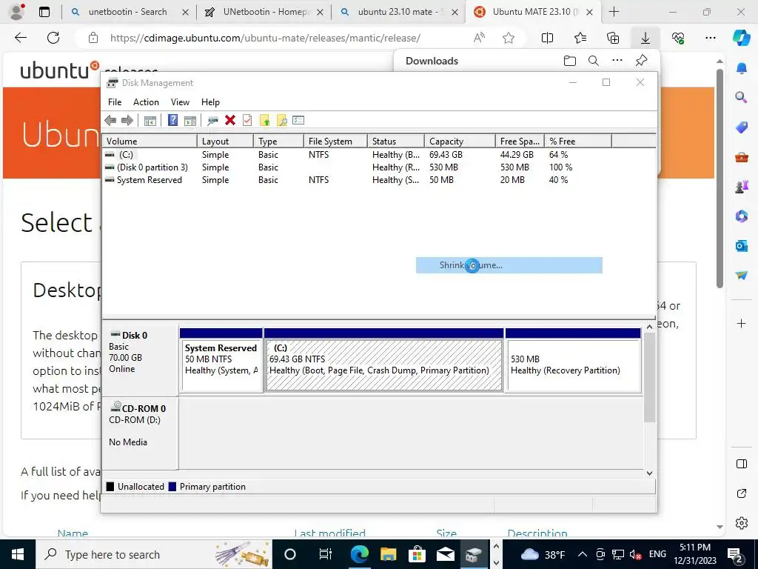Open downloads folder icon in Downloads panel
The height and width of the screenshot is (569, 758).
pos(570,61)
